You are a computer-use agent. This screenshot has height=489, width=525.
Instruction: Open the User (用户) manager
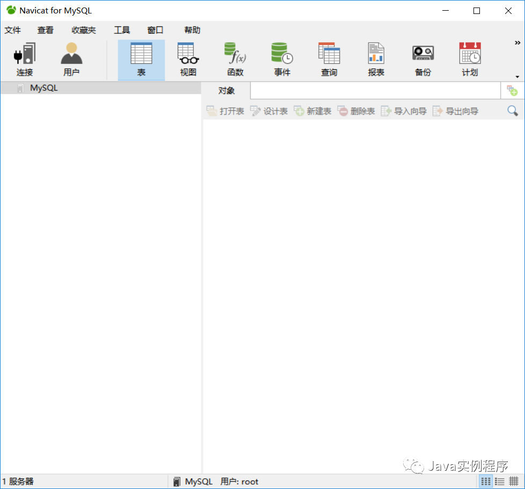71,60
